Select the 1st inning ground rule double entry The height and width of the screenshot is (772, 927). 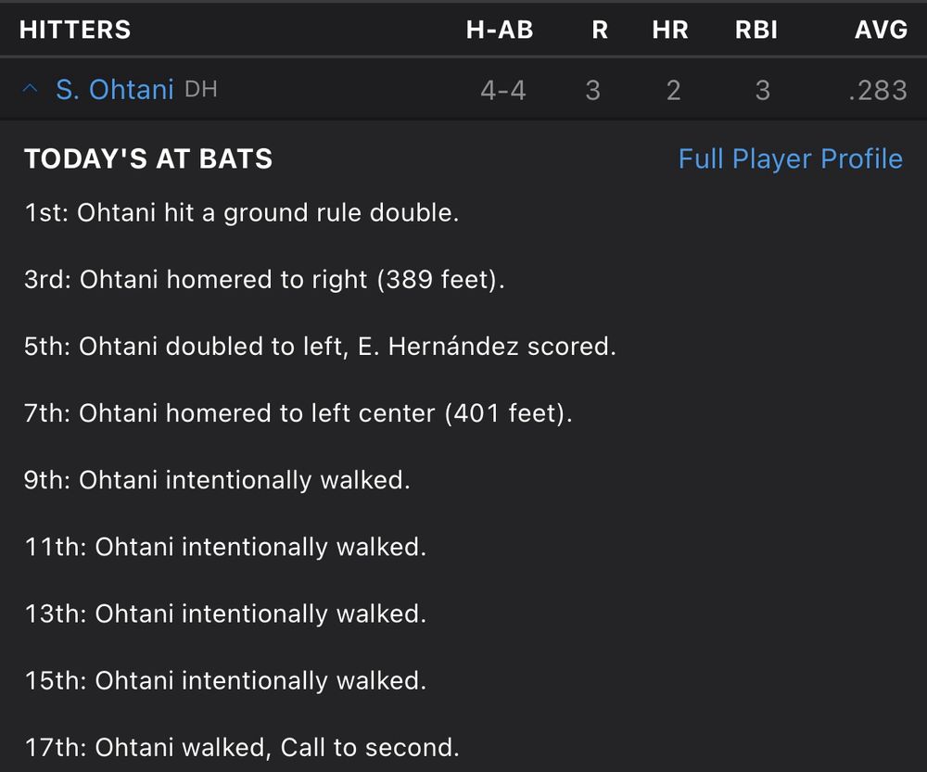point(241,213)
